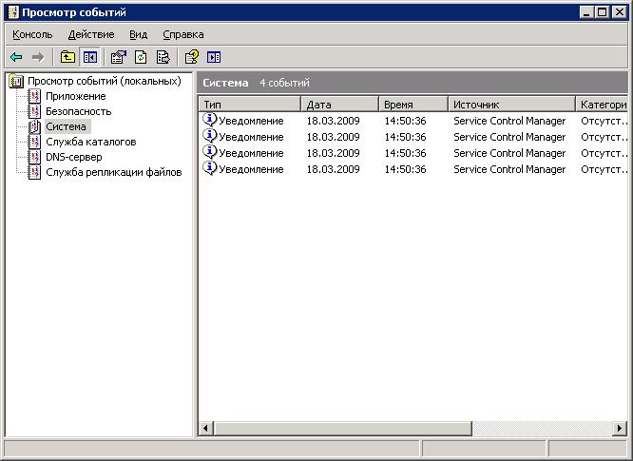Screen dimensions: 633x461
Task: Toggle the console tree show/hide icon
Action: 89,57
